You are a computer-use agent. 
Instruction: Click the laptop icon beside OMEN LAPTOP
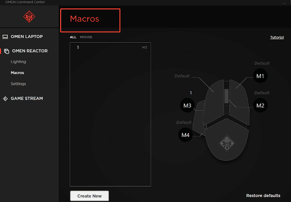[x=6, y=36]
